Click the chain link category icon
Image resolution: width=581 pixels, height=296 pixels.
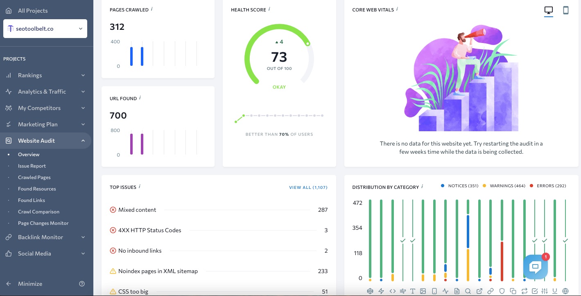click(491, 291)
